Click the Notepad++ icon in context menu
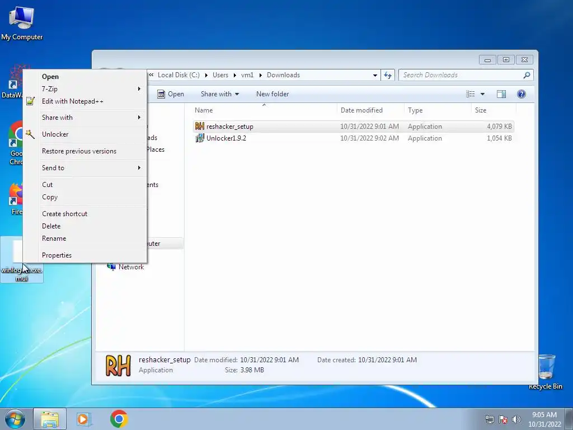This screenshot has height=430, width=573. [30, 101]
